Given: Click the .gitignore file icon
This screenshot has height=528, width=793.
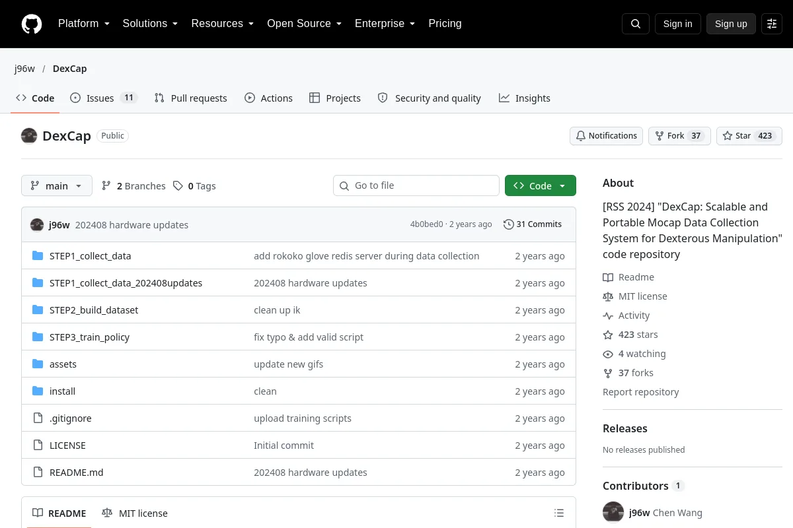Looking at the screenshot, I should pos(38,418).
